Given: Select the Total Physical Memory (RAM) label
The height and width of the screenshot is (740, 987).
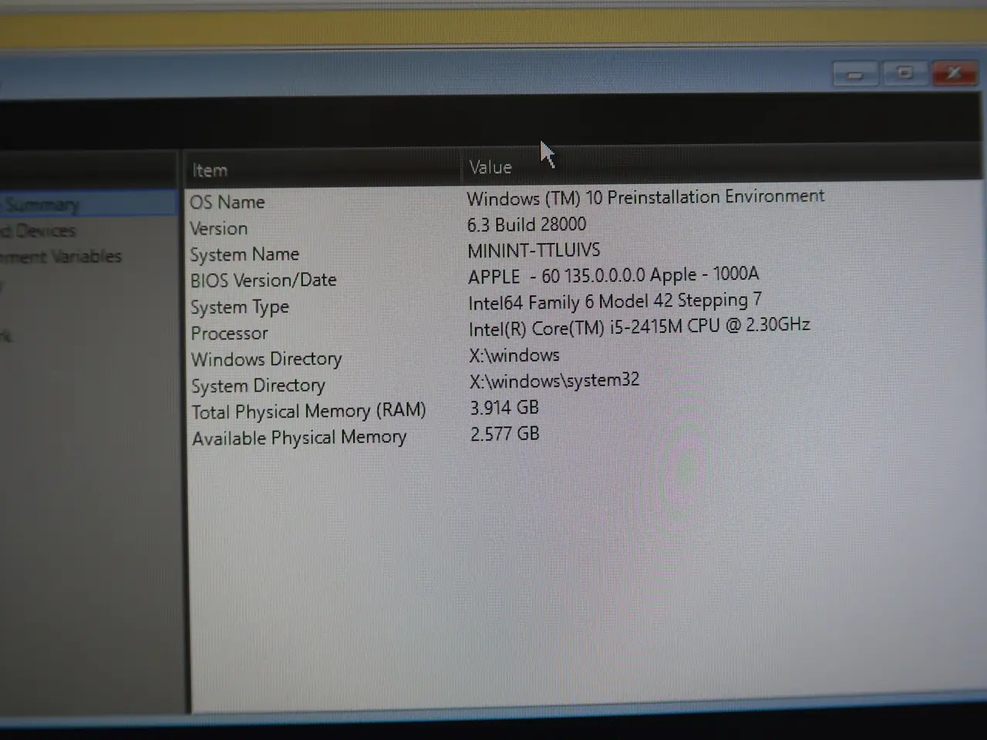Looking at the screenshot, I should [x=308, y=411].
